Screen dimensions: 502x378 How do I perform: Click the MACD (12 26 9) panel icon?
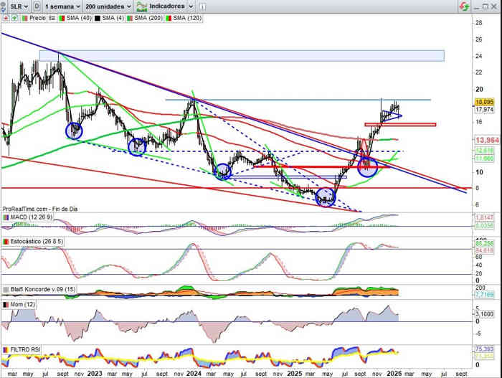(x=6, y=217)
